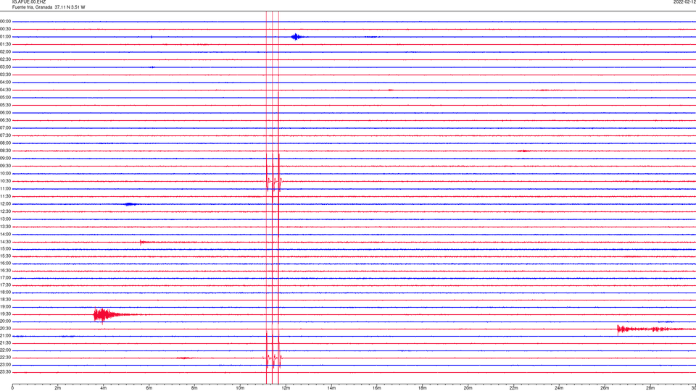696x391 pixels.
Task: Click the small red blip on the 08:30 trace
Action: click(523, 151)
